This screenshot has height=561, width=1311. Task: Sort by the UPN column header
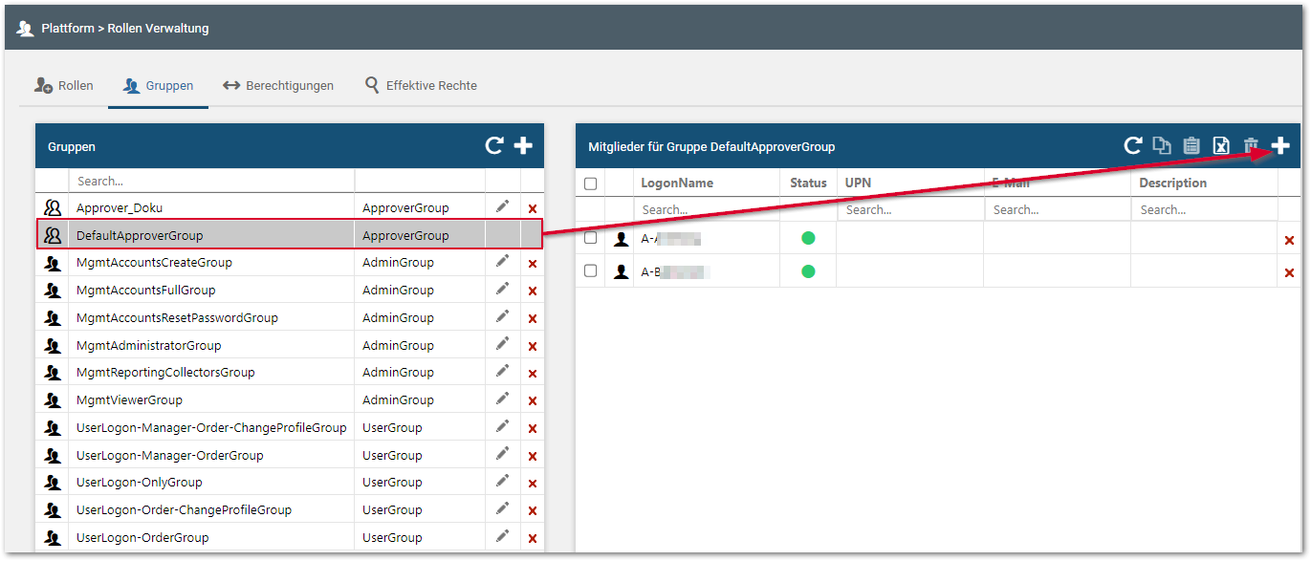tap(858, 183)
